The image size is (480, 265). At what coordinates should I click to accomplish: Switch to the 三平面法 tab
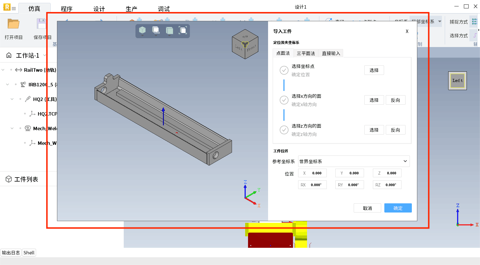tap(306, 53)
